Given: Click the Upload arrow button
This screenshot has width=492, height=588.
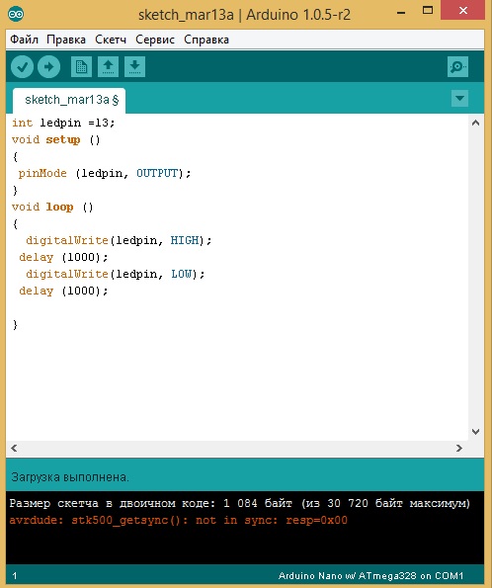Looking at the screenshot, I should 48,67.
